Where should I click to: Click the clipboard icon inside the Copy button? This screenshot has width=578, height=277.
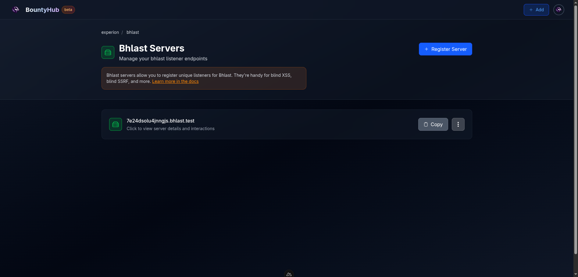pyautogui.click(x=425, y=124)
